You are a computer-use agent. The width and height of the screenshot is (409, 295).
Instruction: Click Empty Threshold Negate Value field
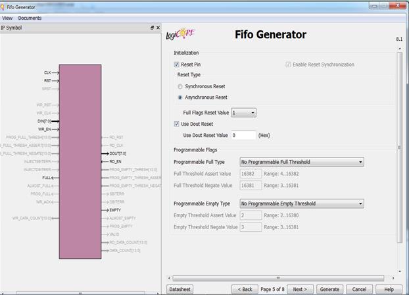tap(251, 227)
